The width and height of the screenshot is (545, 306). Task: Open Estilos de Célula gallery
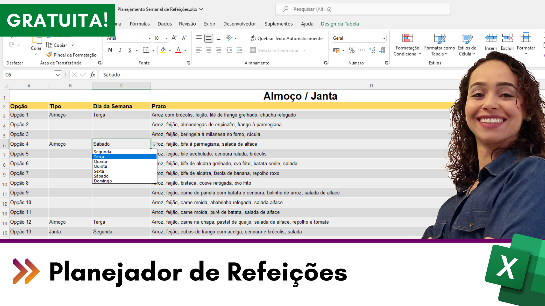point(467,45)
